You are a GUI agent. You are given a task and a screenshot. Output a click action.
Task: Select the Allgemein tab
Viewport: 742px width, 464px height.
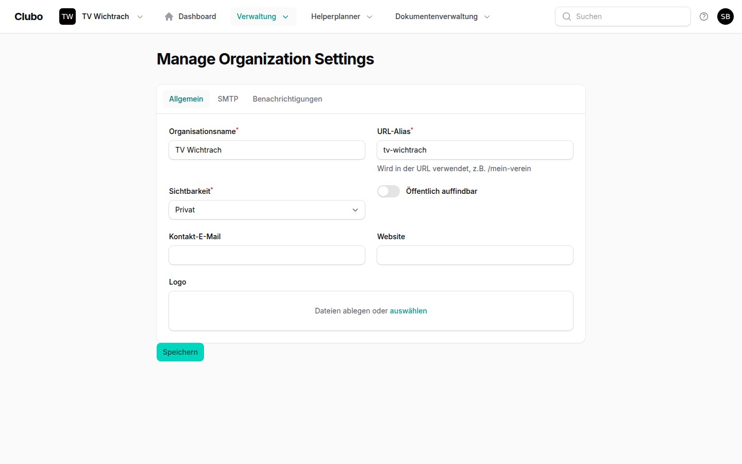point(186,99)
